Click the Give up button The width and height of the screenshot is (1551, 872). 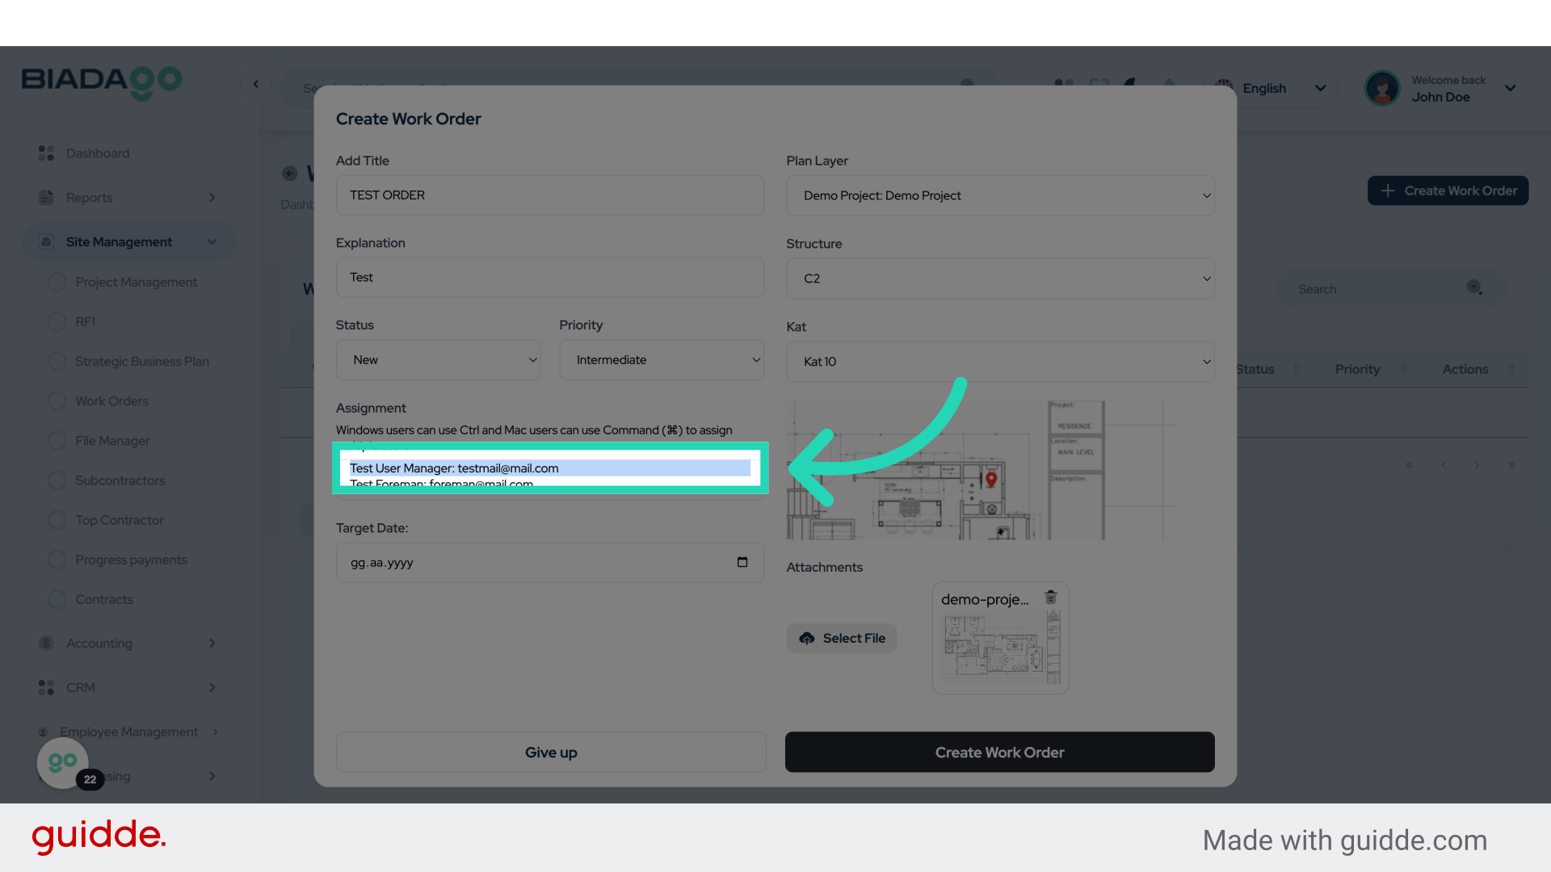(550, 752)
